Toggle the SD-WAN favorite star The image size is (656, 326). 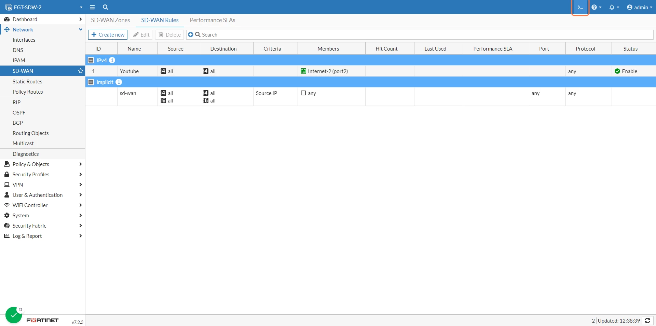pyautogui.click(x=81, y=71)
